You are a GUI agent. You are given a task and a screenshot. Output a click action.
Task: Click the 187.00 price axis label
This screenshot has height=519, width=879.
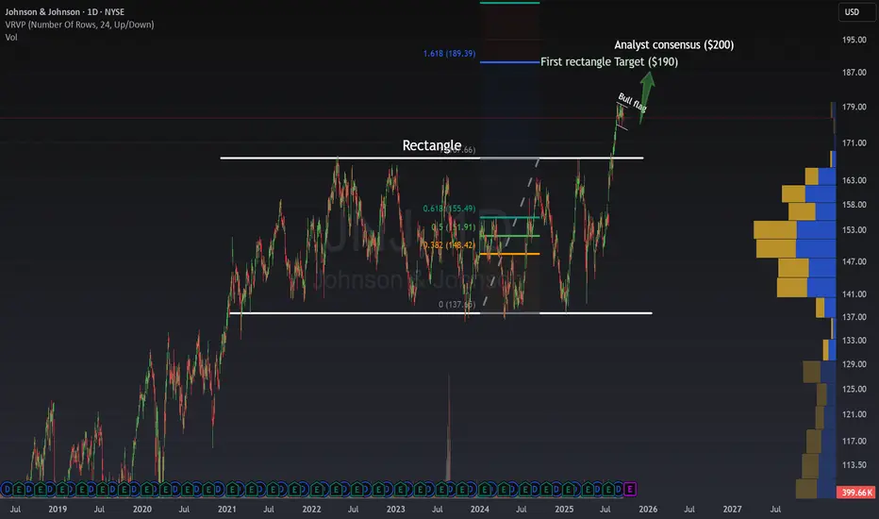[x=854, y=73]
